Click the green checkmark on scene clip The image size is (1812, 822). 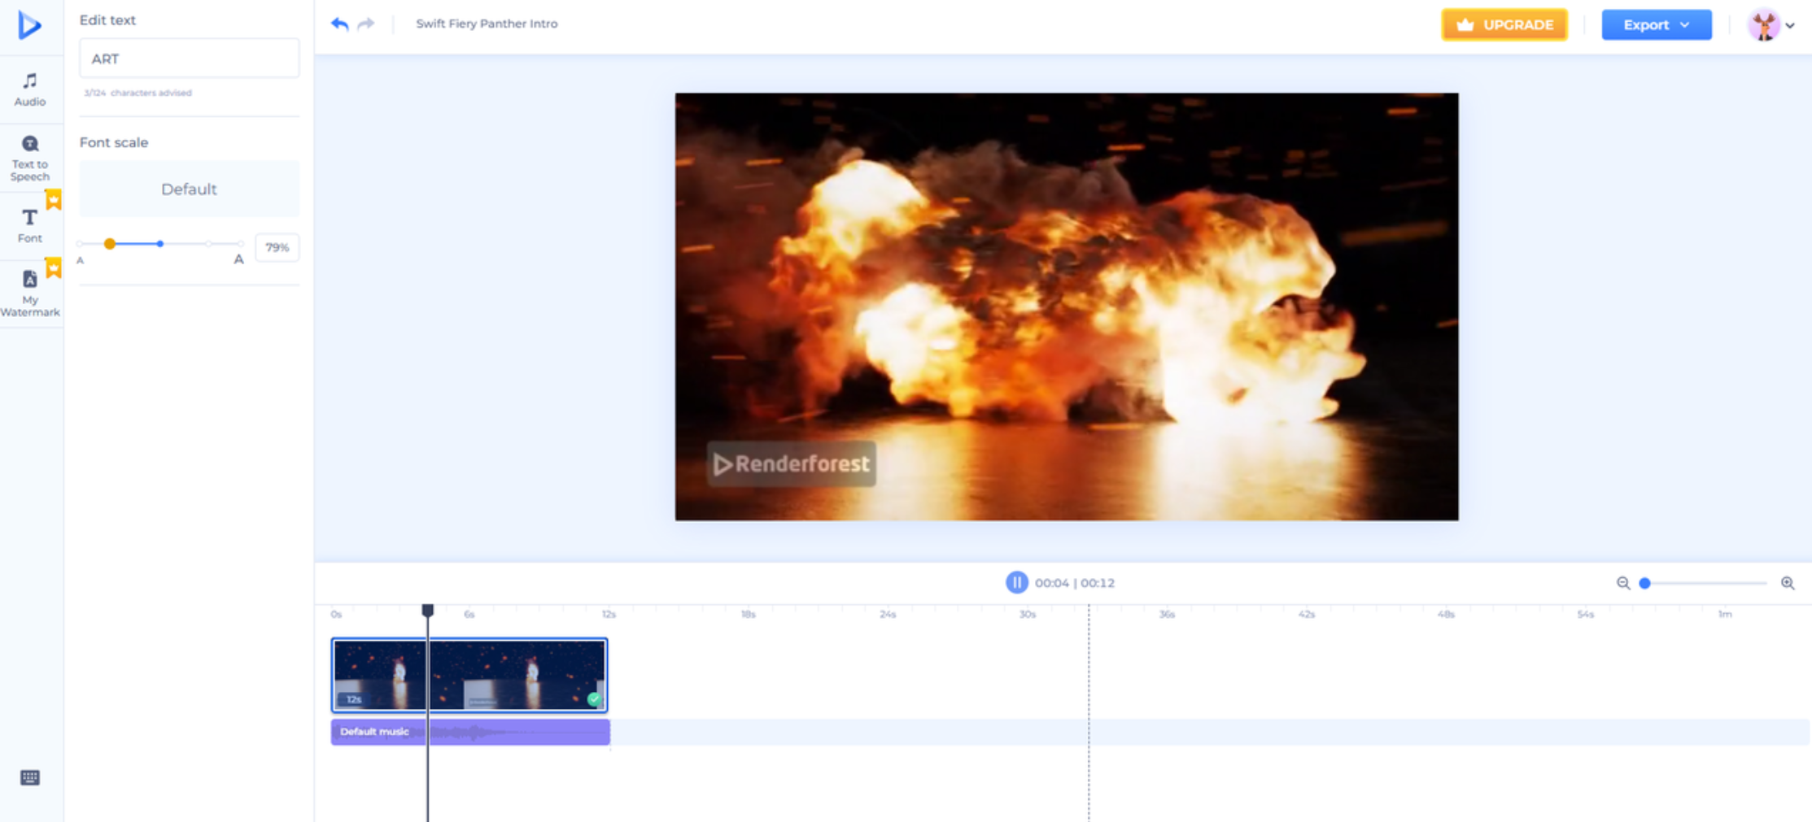[594, 698]
